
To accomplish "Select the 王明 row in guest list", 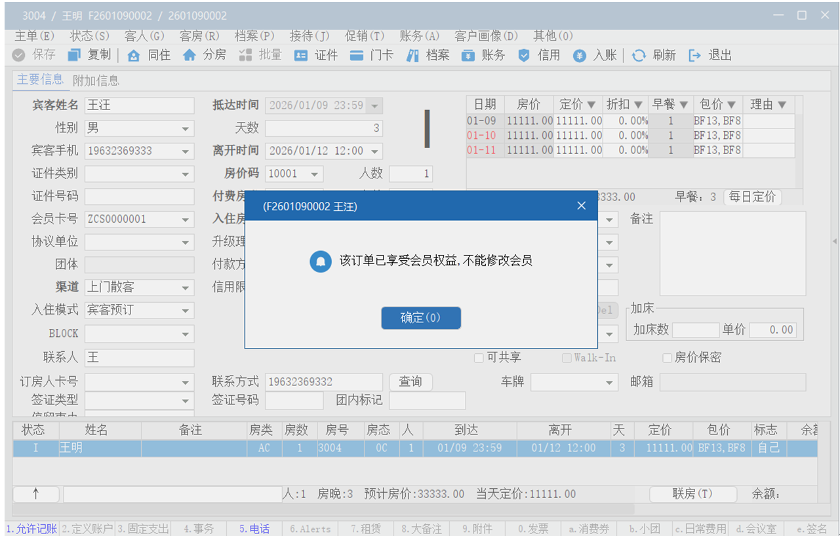I will click(x=415, y=449).
